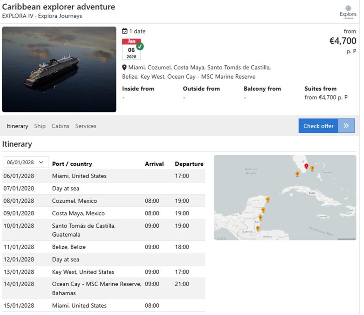364x315 pixels.
Task: Click the 'Port / country' column header
Action: click(x=72, y=164)
